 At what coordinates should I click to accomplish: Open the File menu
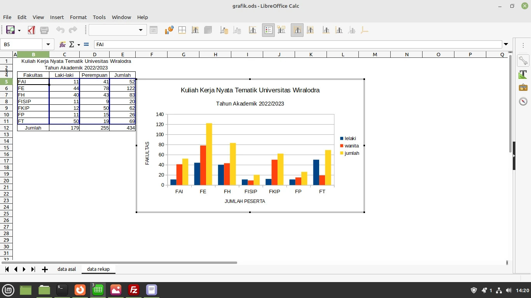pyautogui.click(x=7, y=17)
